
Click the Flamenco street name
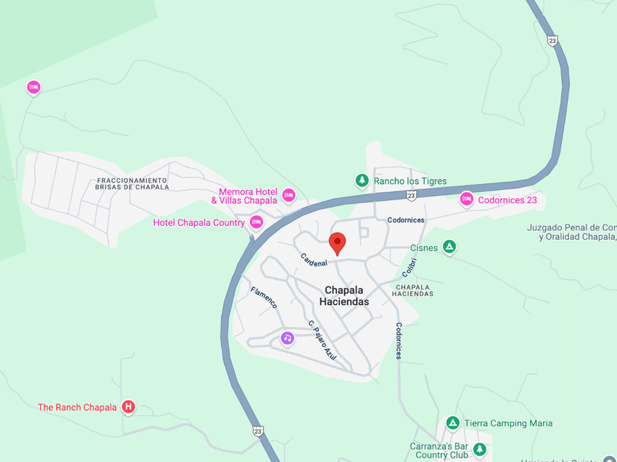coord(264,298)
